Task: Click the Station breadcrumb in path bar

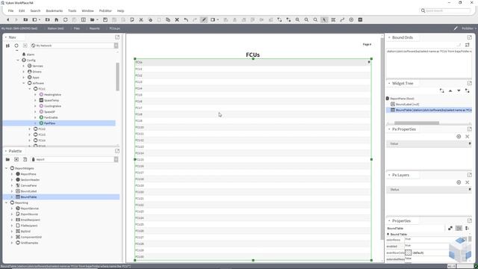Action: point(55,28)
